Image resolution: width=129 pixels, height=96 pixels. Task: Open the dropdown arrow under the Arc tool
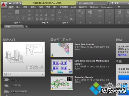[24, 19]
